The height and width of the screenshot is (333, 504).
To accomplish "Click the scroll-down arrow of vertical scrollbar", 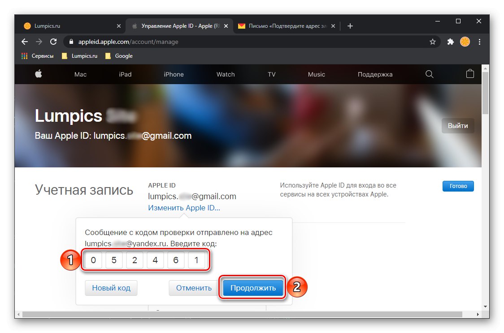I will [485, 307].
